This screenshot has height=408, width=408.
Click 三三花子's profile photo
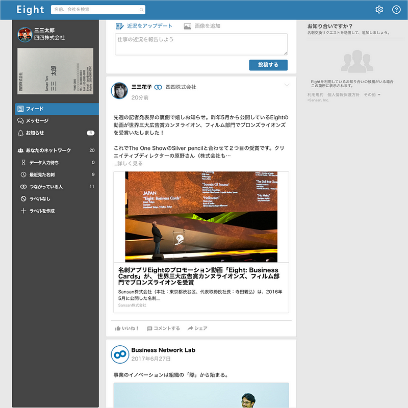119,91
